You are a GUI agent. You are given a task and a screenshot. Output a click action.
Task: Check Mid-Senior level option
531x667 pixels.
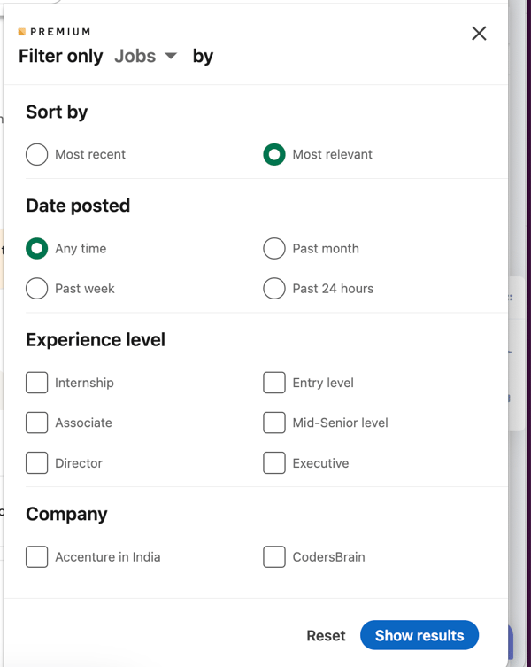pyautogui.click(x=274, y=423)
